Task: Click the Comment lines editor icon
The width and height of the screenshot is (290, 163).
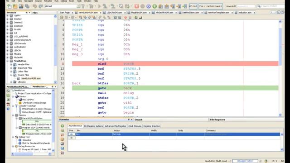Action: pyautogui.click(x=136, y=17)
